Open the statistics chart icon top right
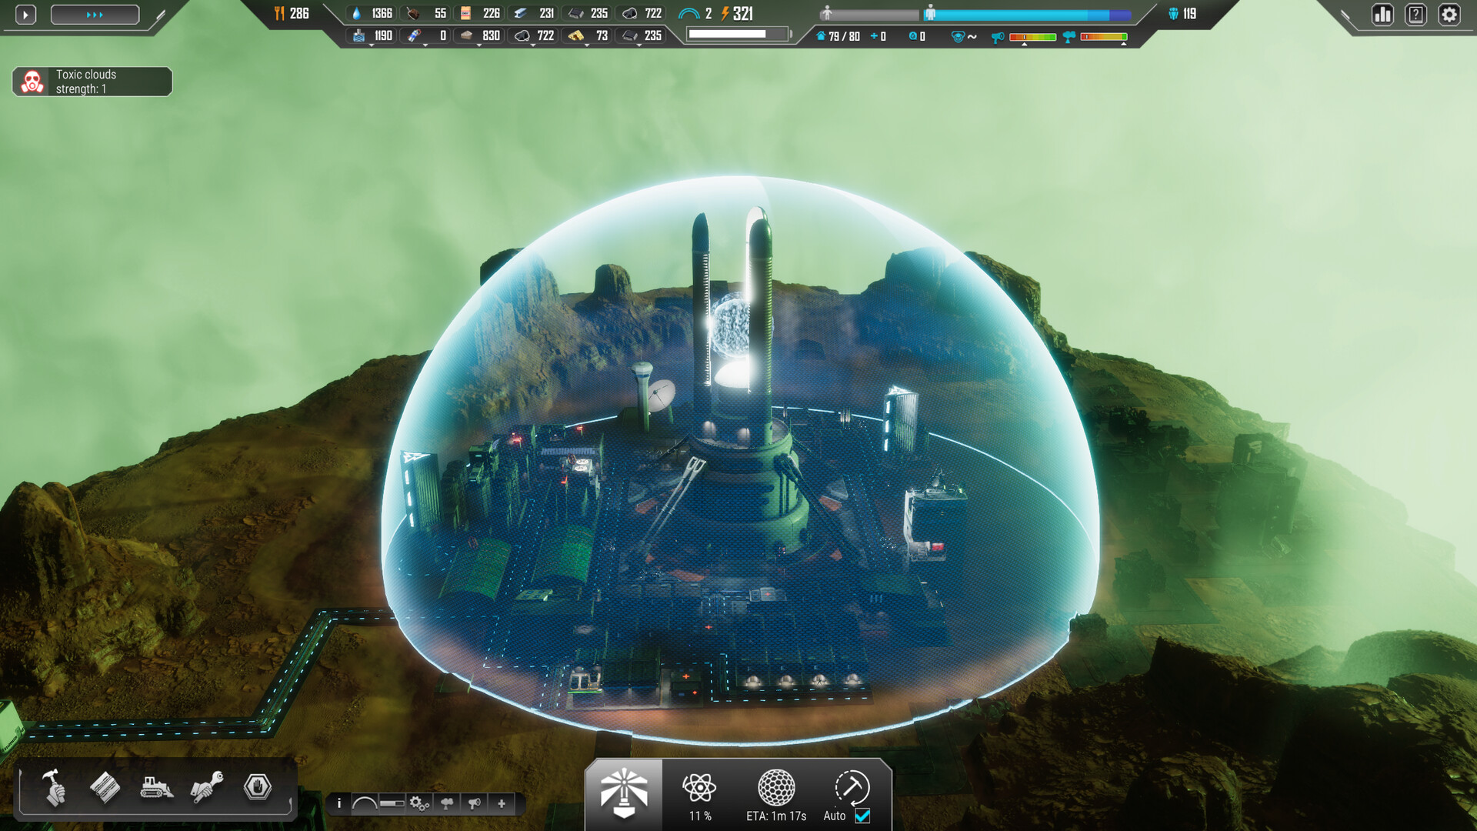This screenshot has height=831, width=1477. coord(1382,15)
